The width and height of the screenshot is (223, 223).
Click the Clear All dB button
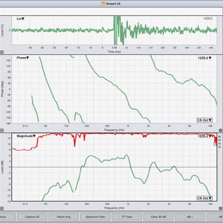tap(158, 217)
